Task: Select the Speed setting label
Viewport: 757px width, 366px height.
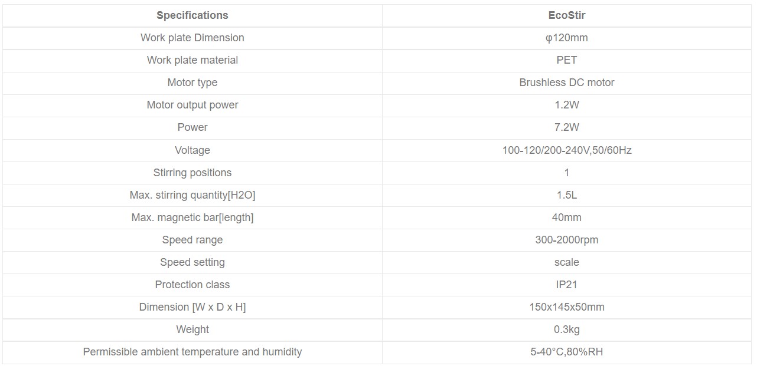Action: click(192, 262)
